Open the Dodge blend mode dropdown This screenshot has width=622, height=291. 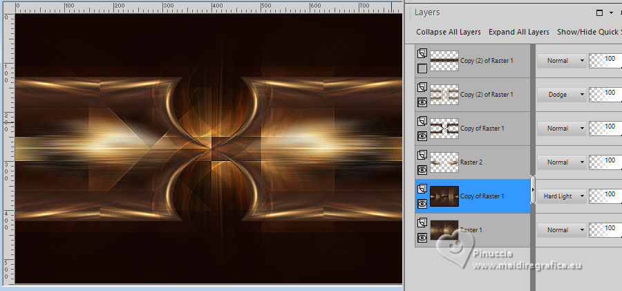coord(561,95)
